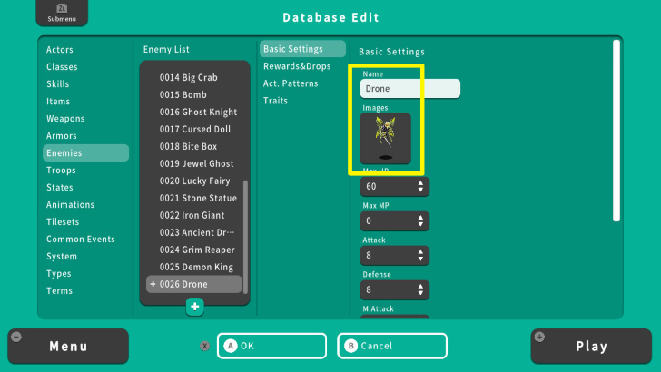Adjust the Defense stepper arrows
The image size is (661, 372).
coord(420,289)
